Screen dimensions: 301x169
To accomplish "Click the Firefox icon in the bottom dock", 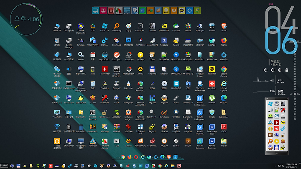I will 129,157.
